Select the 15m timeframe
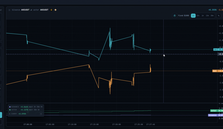This screenshot has width=223, height=129. (207, 16)
